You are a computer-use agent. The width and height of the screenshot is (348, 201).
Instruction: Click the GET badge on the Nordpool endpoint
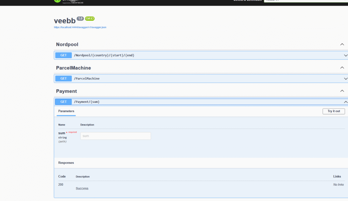coord(64,55)
